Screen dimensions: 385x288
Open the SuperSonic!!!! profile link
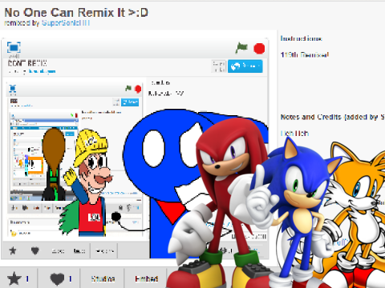click(x=66, y=23)
